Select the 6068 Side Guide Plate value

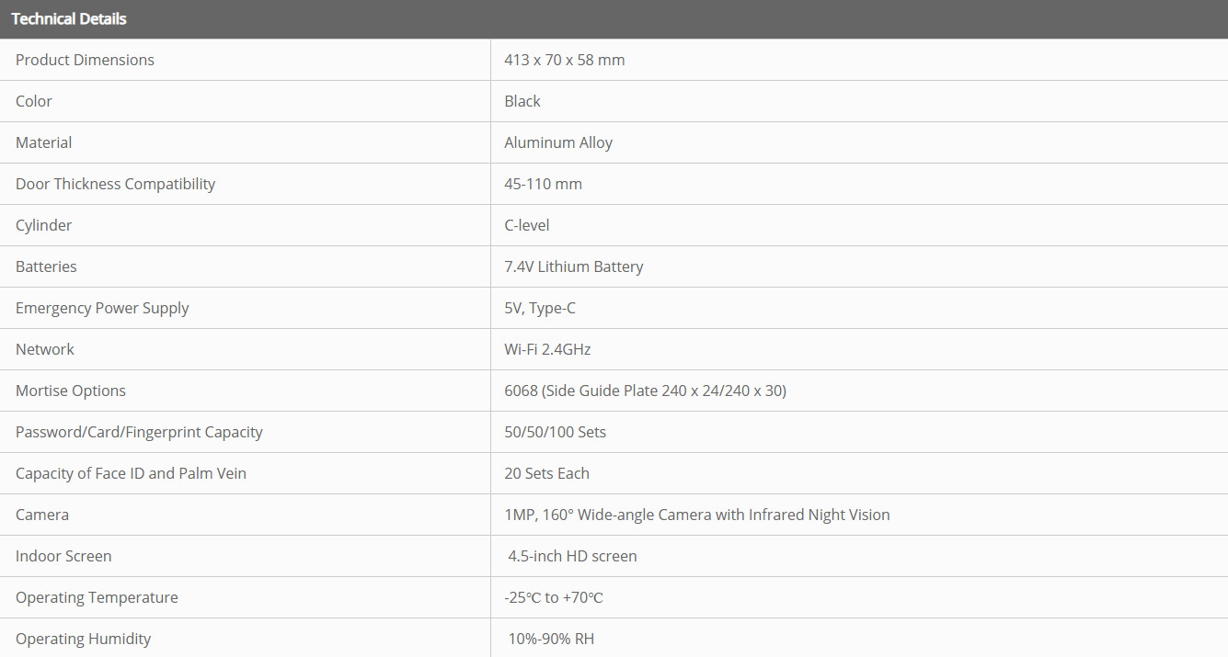pyautogui.click(x=645, y=391)
